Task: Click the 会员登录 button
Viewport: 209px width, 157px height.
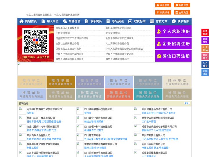Action: pos(163,5)
